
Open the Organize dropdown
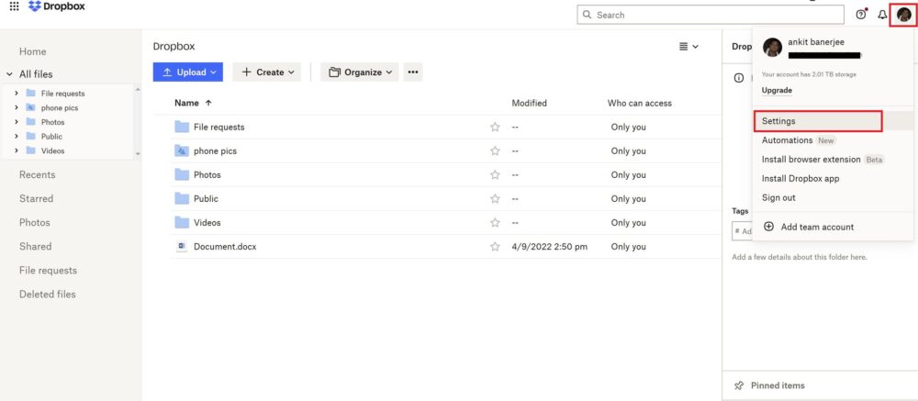[x=359, y=72]
